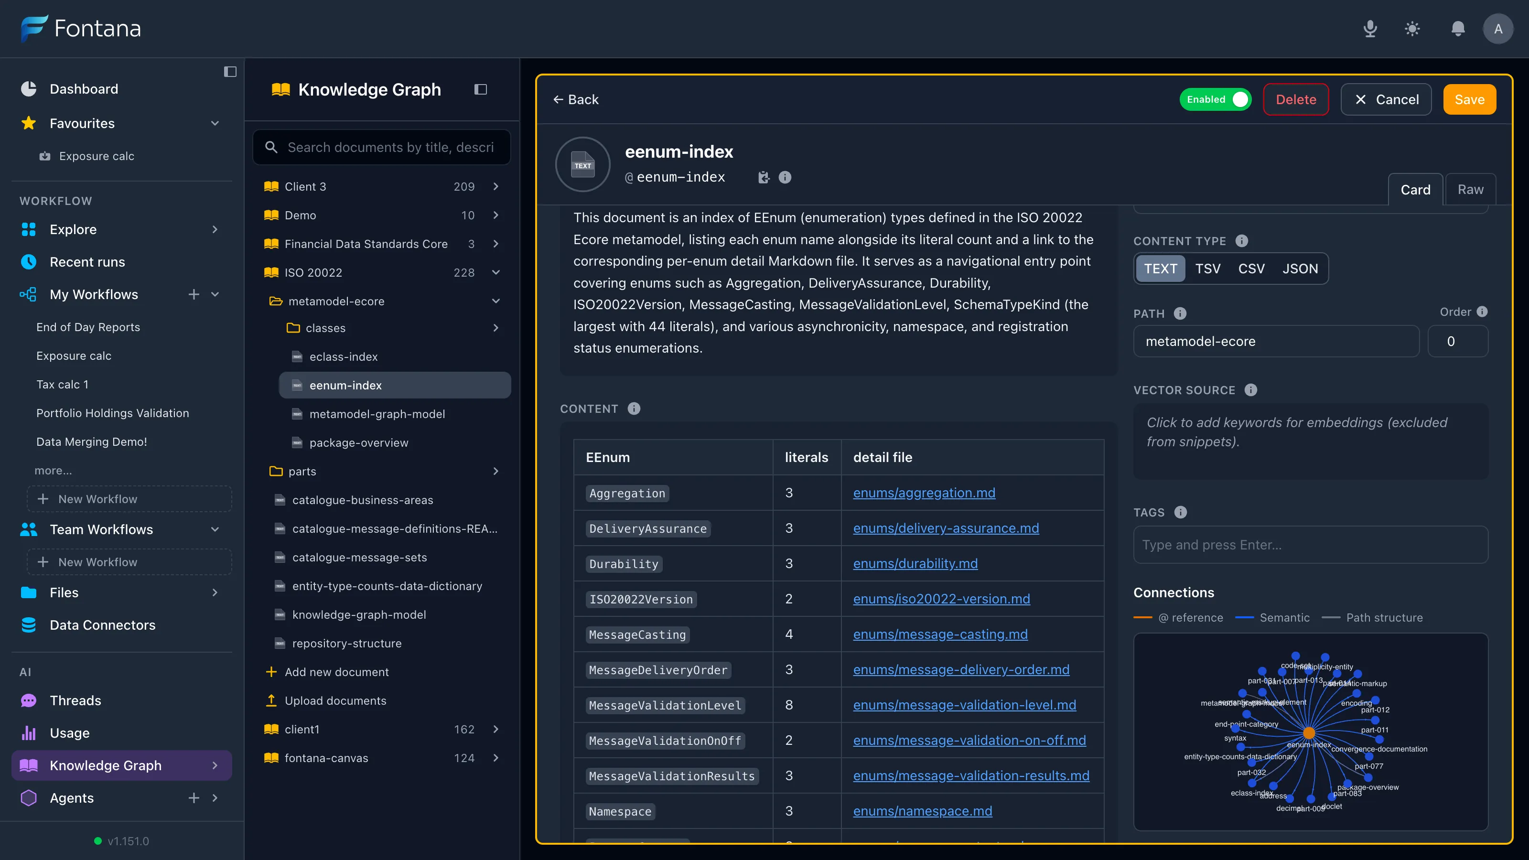
Task: Toggle the Enabled switch off
Action: [1216, 99]
